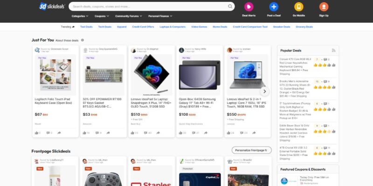373x186 pixels.
Task: Open Deal Alerts icon
Action: [249, 7]
